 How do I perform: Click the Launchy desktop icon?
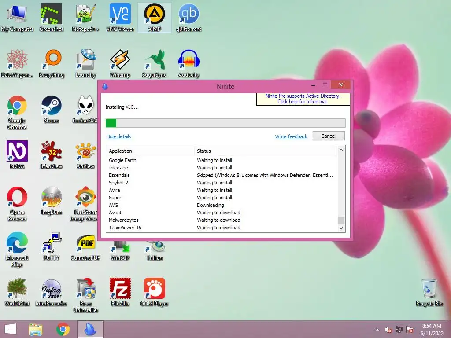pos(85,63)
